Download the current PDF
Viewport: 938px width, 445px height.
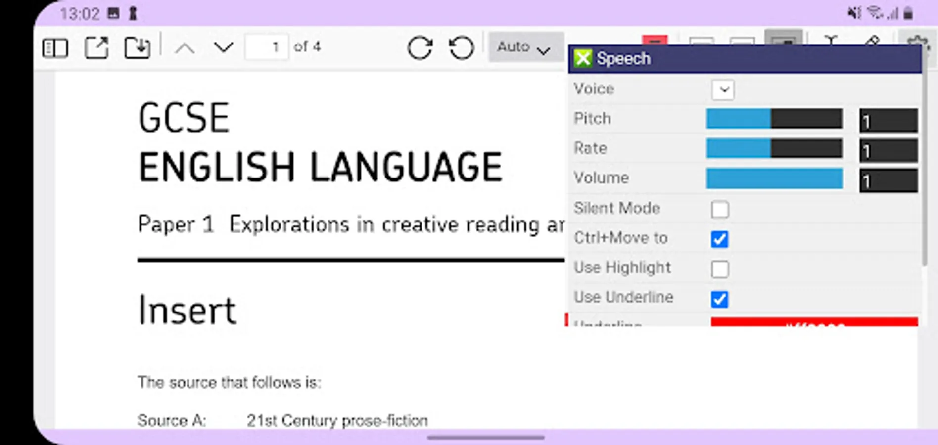coord(138,47)
